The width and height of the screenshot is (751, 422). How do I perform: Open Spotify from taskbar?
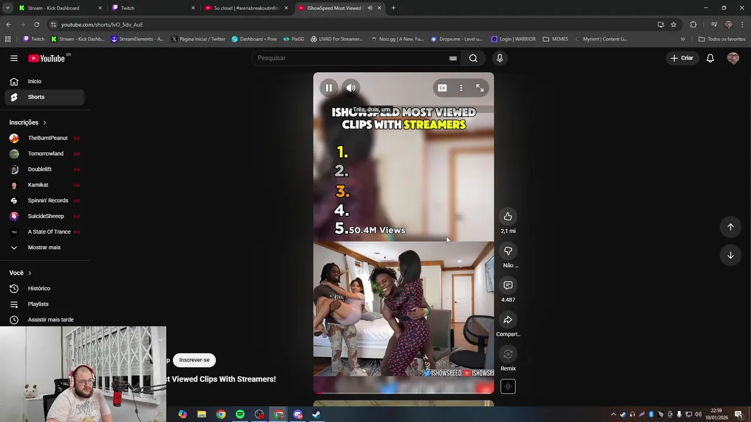pos(240,415)
